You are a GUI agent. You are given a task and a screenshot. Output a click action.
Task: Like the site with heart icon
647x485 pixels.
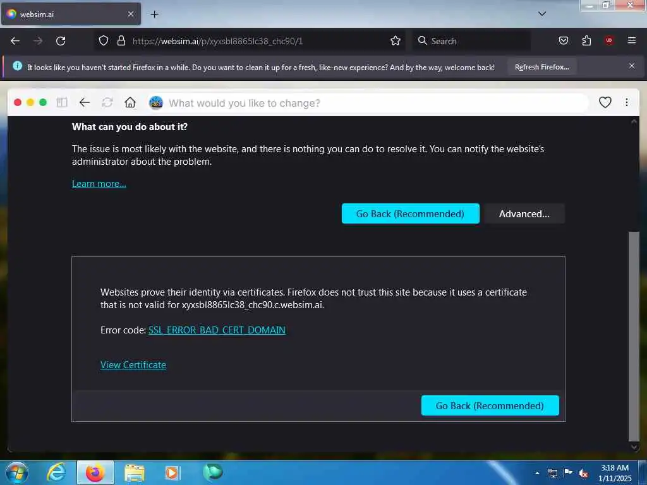[605, 102]
